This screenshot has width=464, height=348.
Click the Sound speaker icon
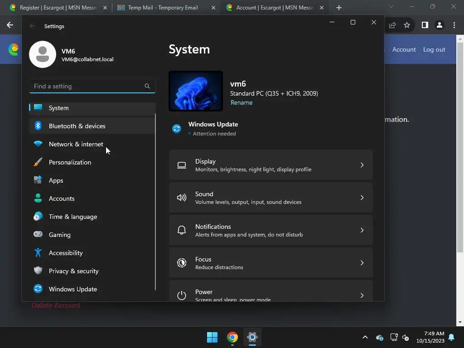[x=182, y=198]
